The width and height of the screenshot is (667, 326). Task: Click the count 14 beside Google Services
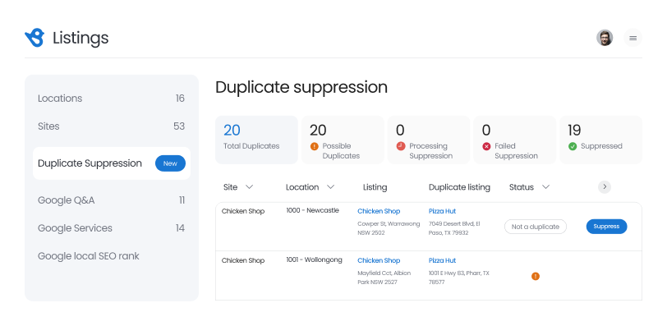pos(180,228)
